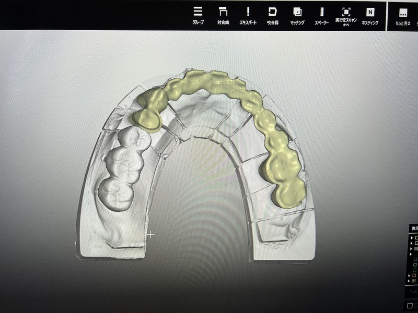The image size is (418, 313).
Task: Expand the white-boxed item in 表示 tree
Action: 411,243
